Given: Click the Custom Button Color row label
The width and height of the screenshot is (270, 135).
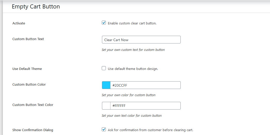Looking at the screenshot, I should [29, 85].
